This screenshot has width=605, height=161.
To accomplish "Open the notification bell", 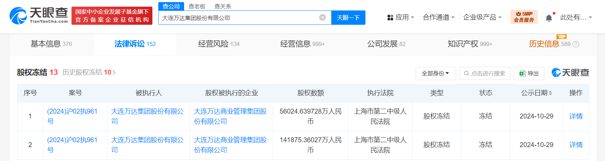I will point(549,18).
